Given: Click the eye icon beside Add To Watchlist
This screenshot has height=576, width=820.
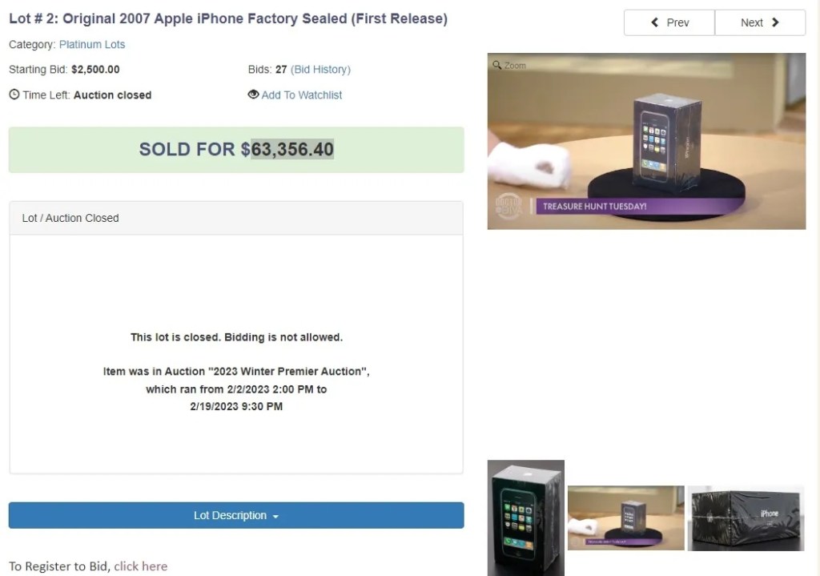Looking at the screenshot, I should [x=253, y=95].
